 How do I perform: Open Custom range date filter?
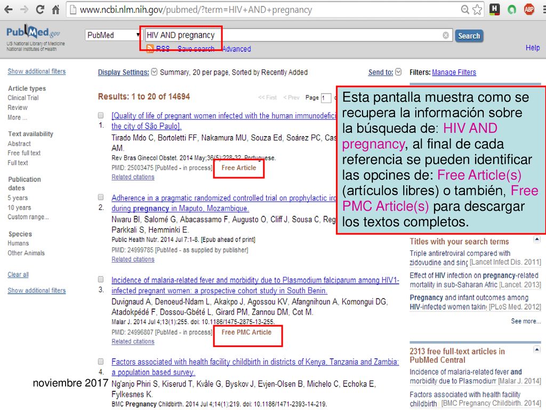pos(28,217)
